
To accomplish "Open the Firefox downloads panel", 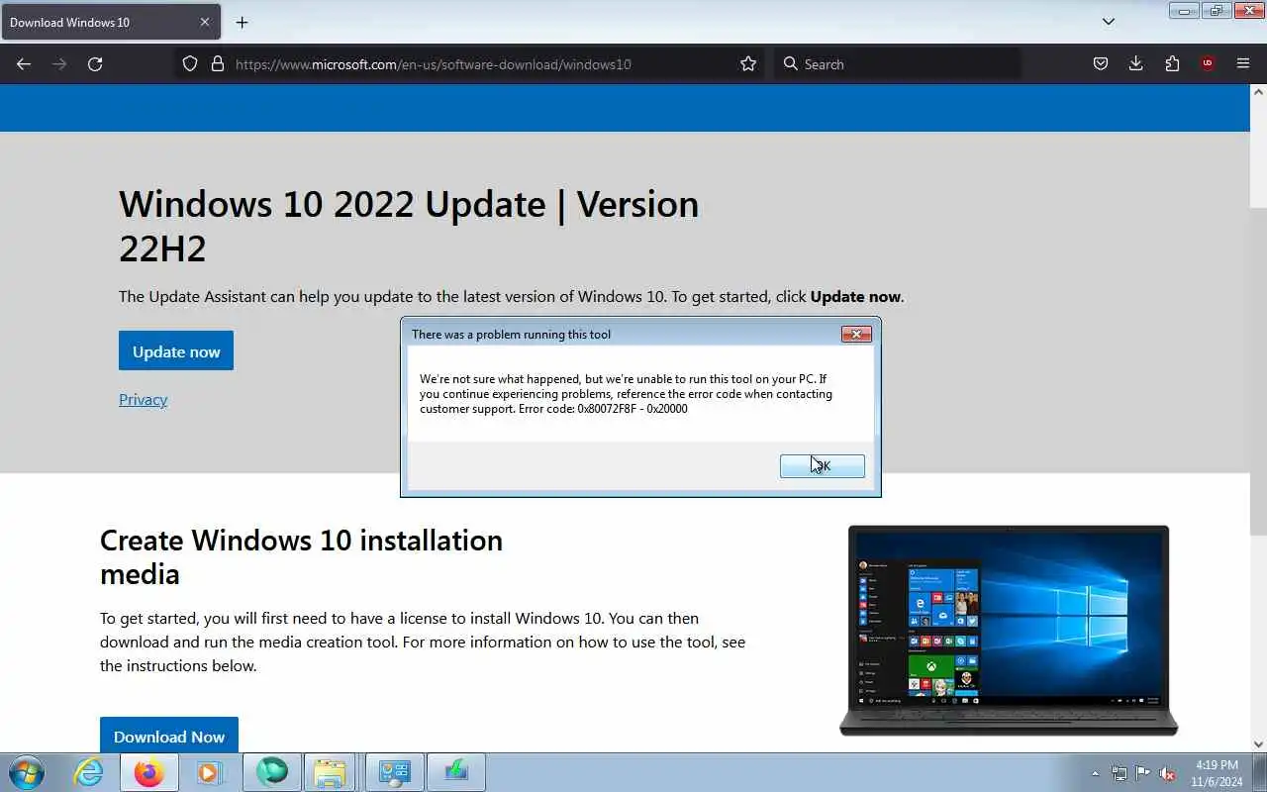I will [x=1135, y=64].
